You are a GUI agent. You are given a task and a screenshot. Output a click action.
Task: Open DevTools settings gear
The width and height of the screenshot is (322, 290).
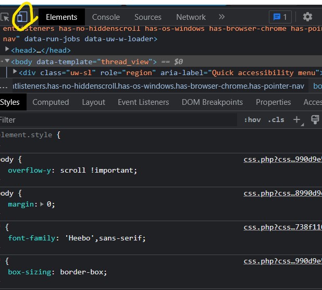click(307, 17)
